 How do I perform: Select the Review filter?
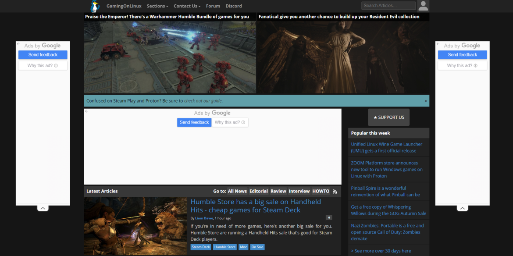[278, 191]
